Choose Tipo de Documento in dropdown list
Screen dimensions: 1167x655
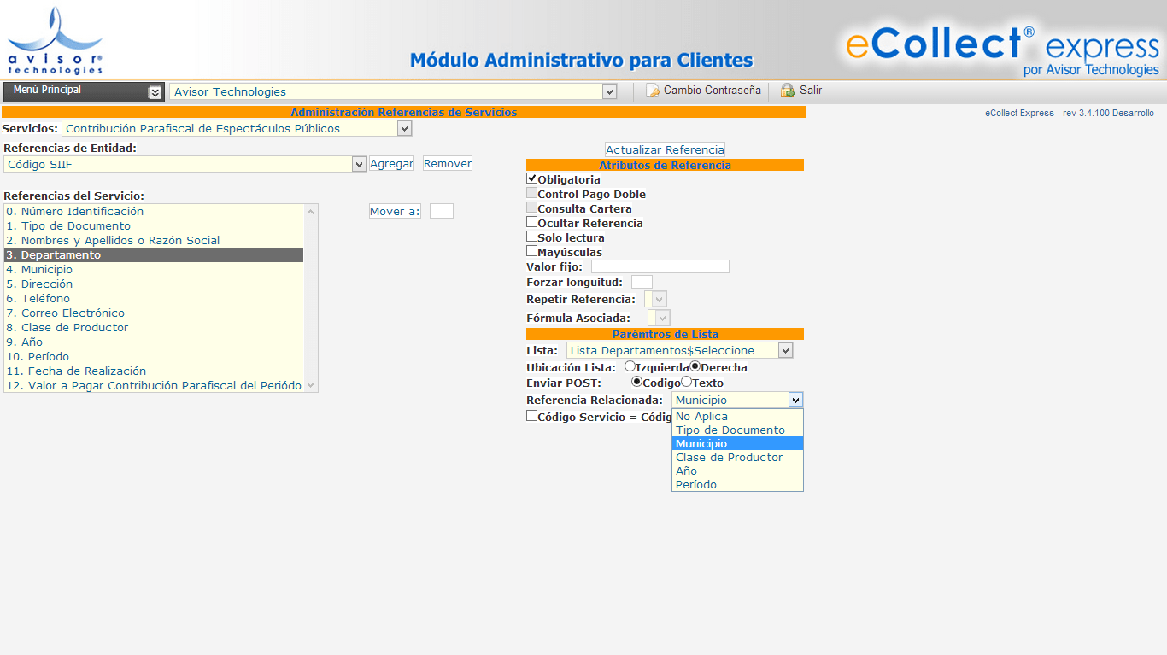click(737, 430)
